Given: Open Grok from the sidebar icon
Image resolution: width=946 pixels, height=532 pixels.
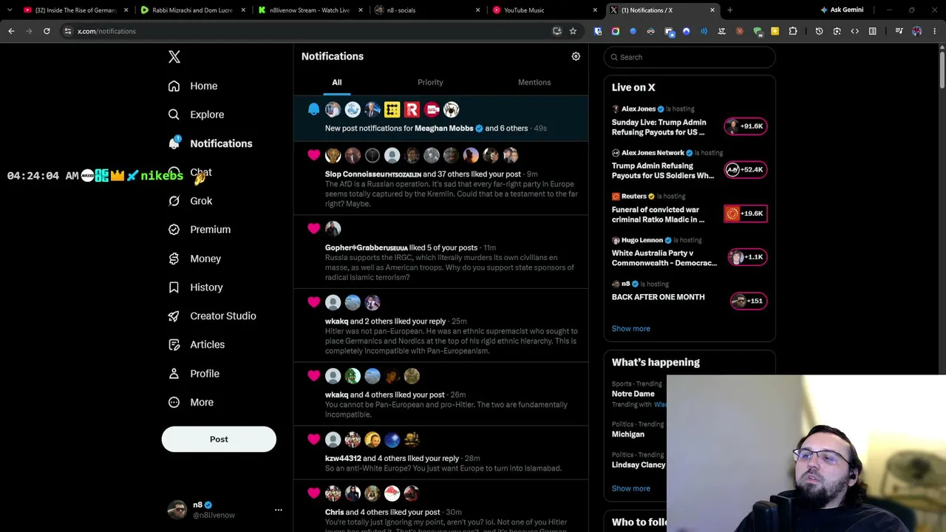Looking at the screenshot, I should (174, 201).
